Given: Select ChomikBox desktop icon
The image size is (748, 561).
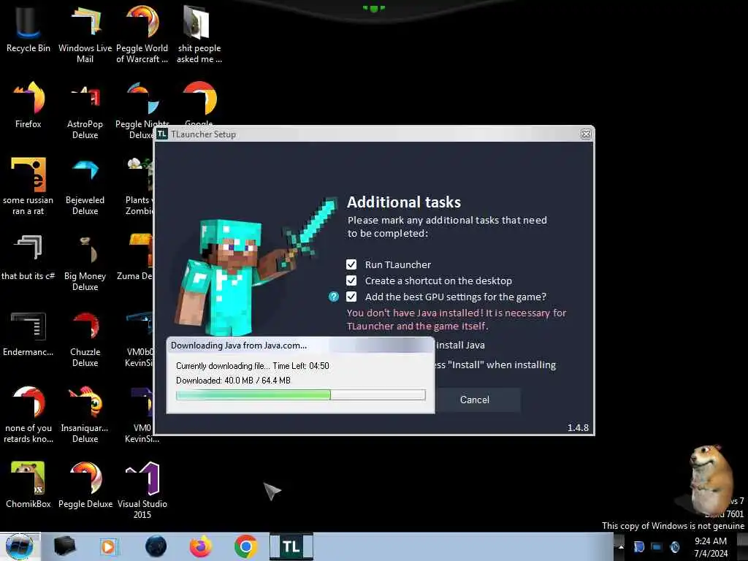Looking at the screenshot, I should point(28,485).
